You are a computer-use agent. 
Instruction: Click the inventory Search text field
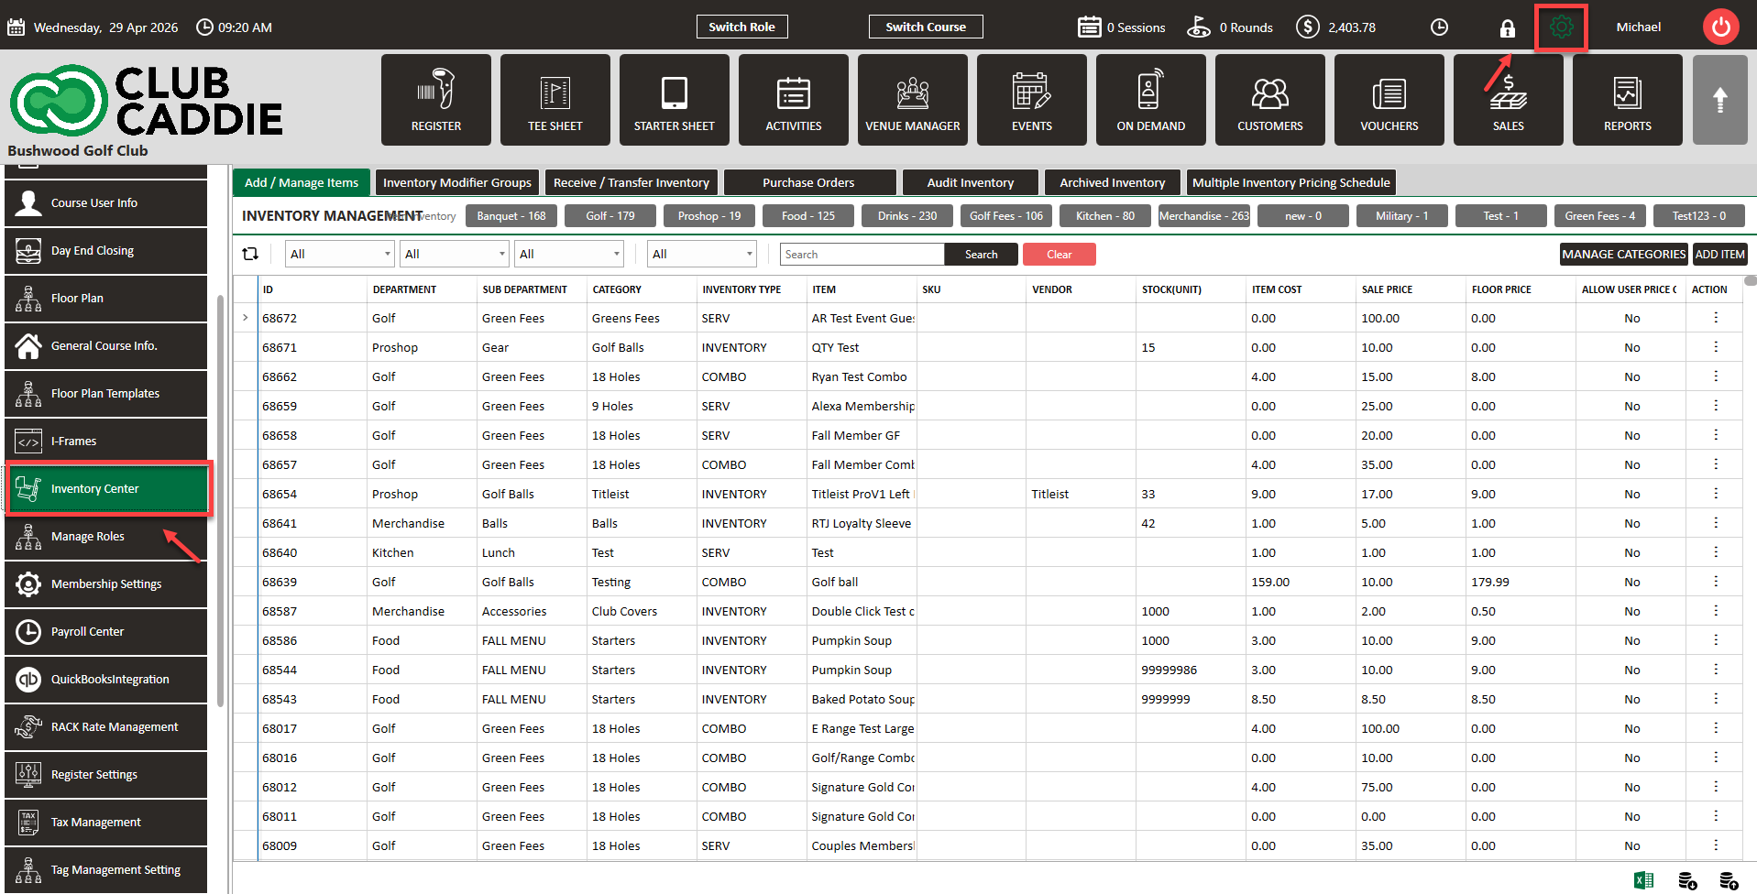coord(861,255)
